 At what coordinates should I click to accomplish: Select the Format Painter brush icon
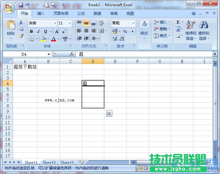21,36
